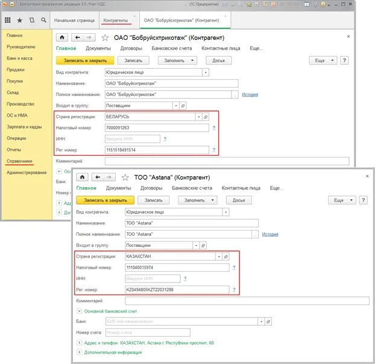The height and width of the screenshot is (364, 375).
Task: Click ИНН input field in Astana form
Action: click(x=153, y=278)
